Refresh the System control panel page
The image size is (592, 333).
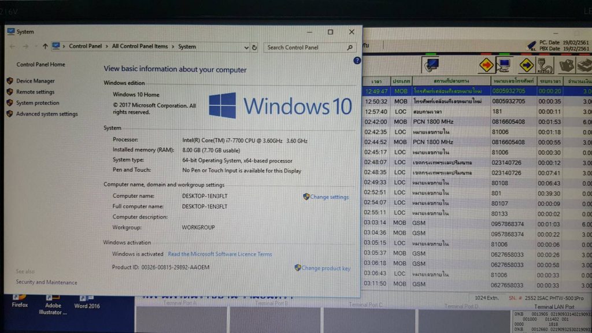[254, 47]
